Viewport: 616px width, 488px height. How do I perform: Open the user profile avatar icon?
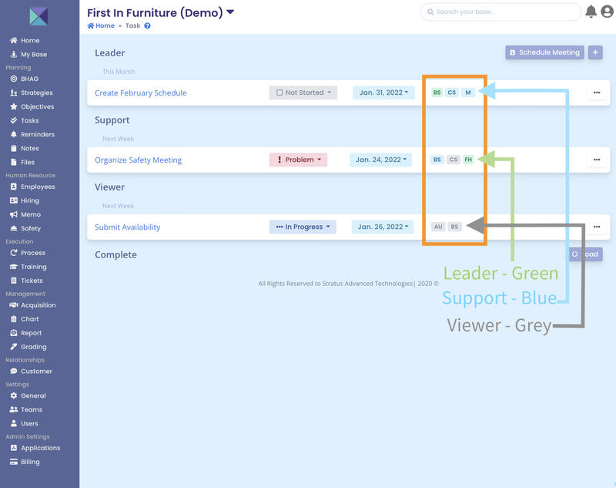(x=608, y=12)
